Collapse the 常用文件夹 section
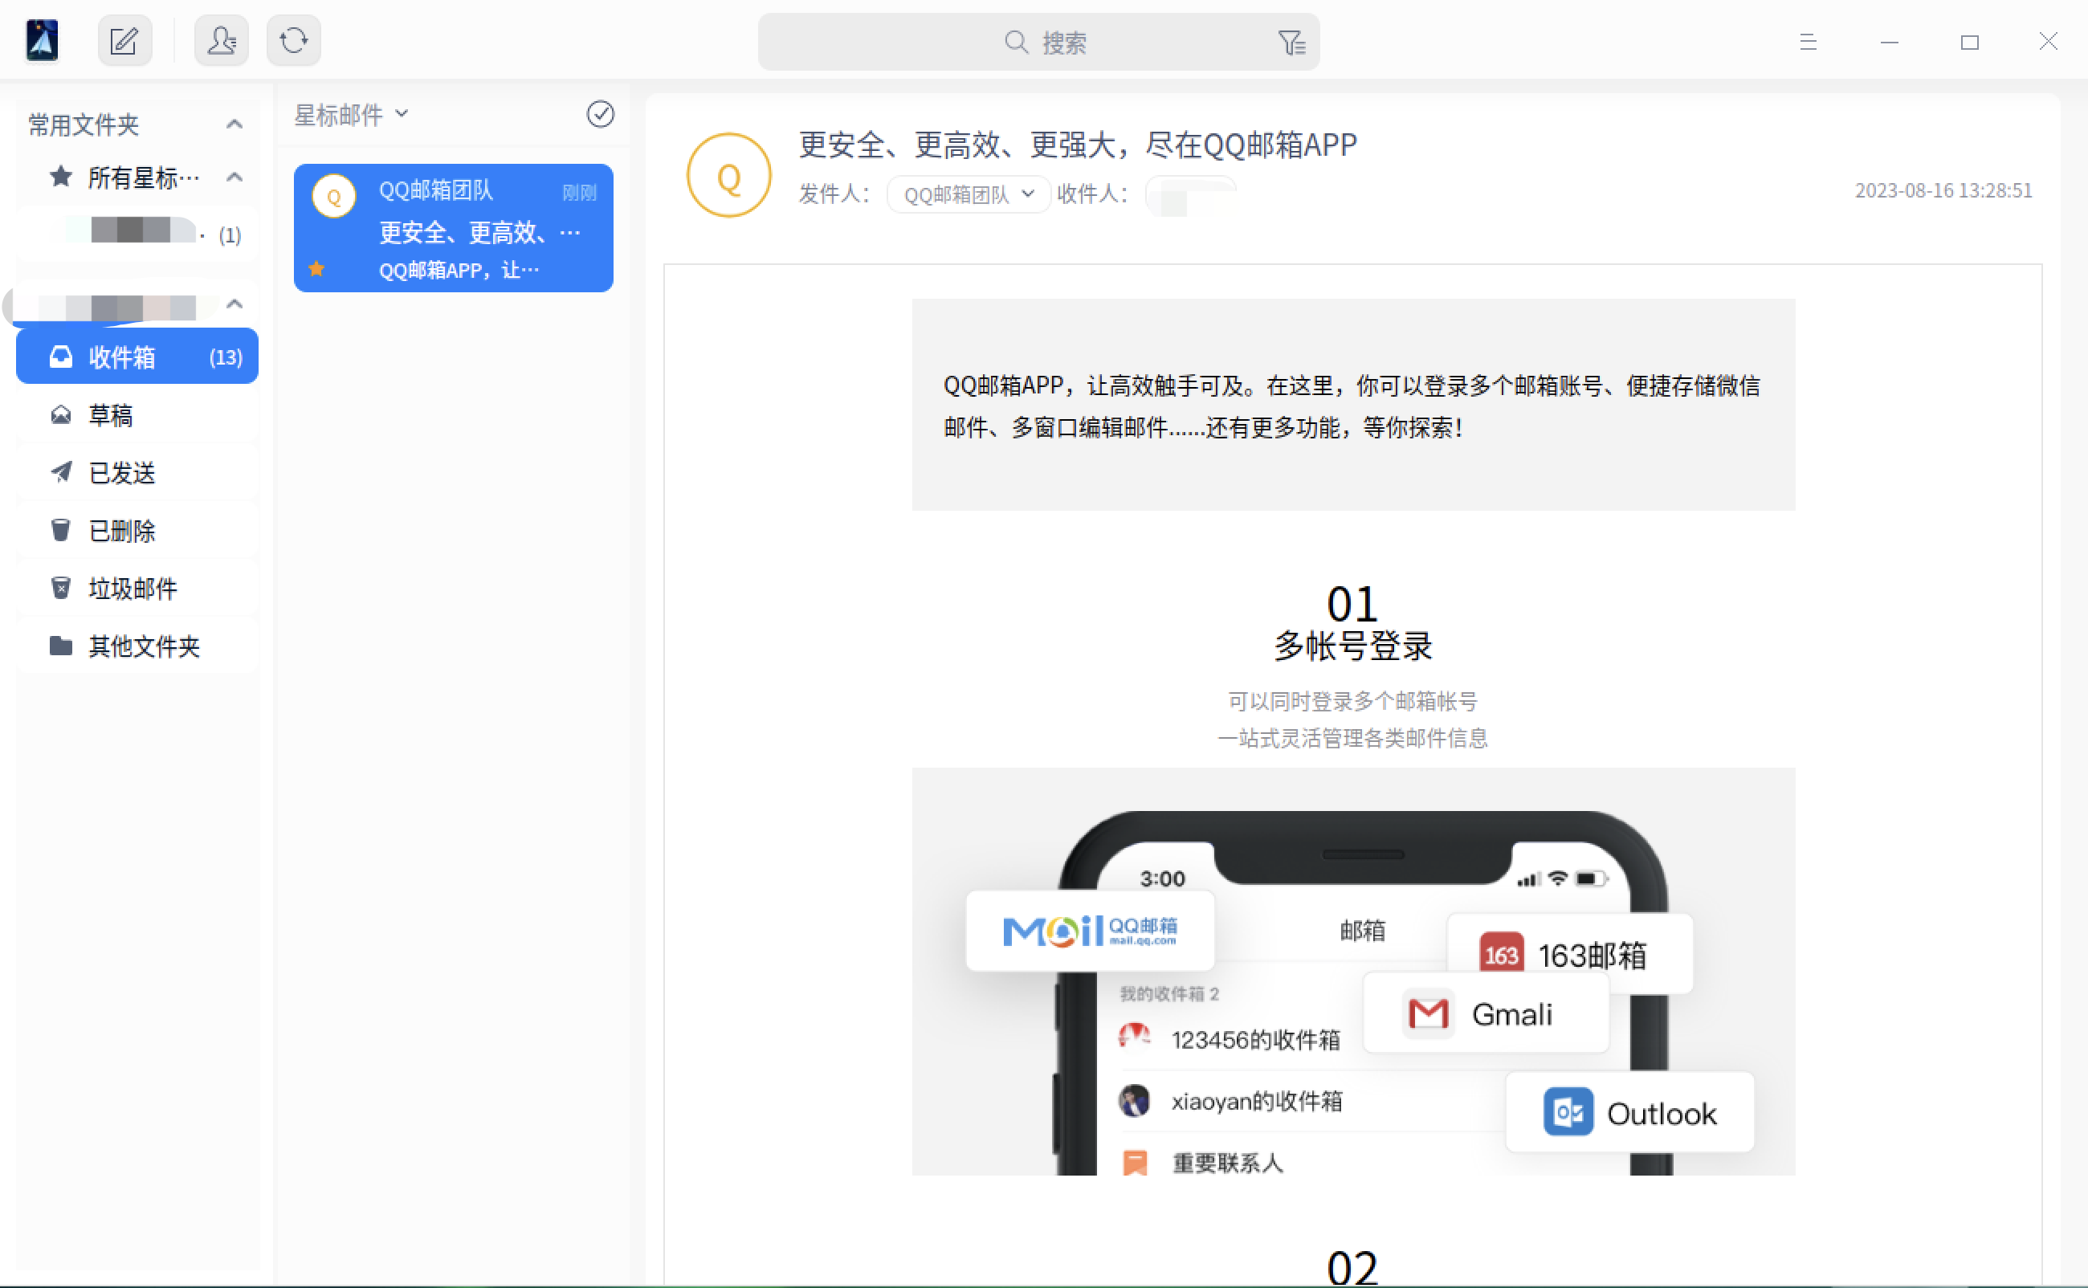Image resolution: width=2088 pixels, height=1288 pixels. [x=234, y=124]
